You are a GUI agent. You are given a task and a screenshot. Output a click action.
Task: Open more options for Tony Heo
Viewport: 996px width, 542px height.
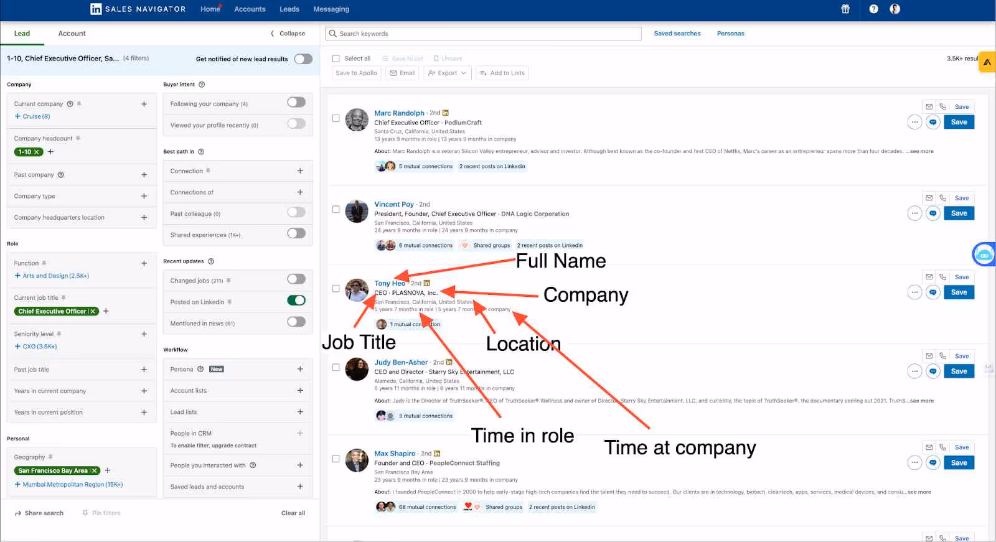[x=914, y=292]
